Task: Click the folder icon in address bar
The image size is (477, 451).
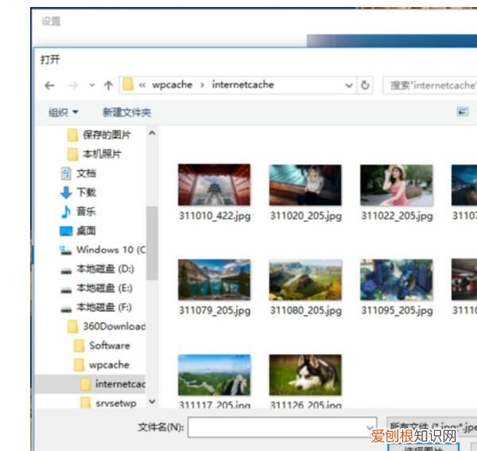Action: [x=128, y=84]
